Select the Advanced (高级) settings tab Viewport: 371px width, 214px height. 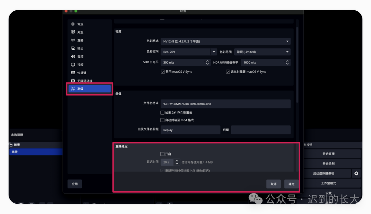pyautogui.click(x=89, y=89)
